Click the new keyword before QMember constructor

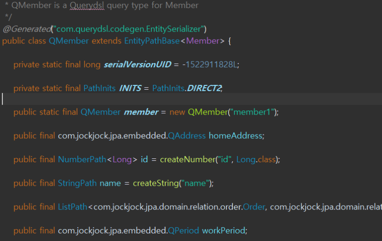tap(177, 112)
